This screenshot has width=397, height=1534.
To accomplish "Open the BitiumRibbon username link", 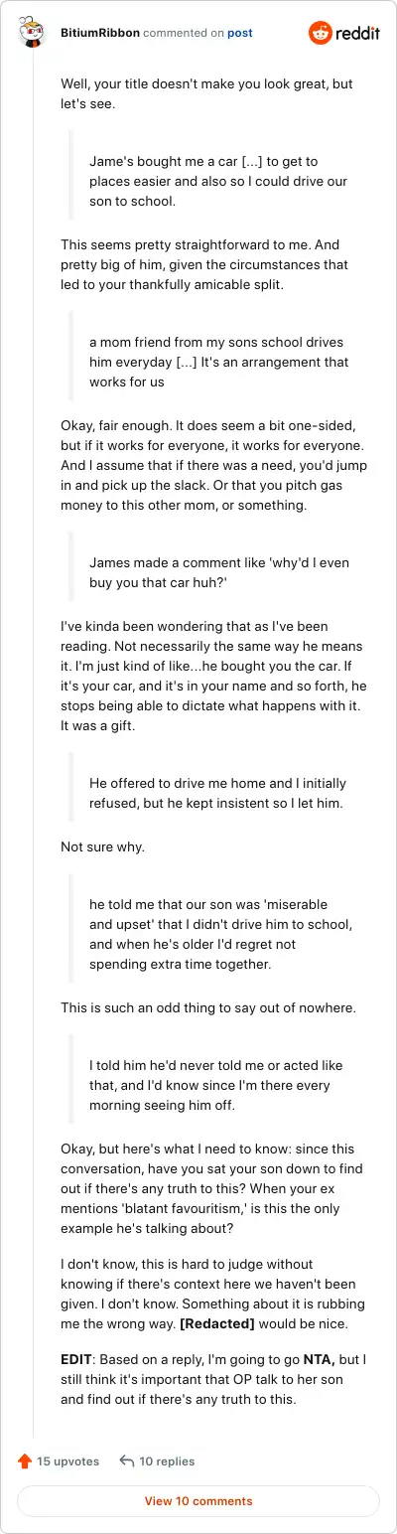I will 99,33.
